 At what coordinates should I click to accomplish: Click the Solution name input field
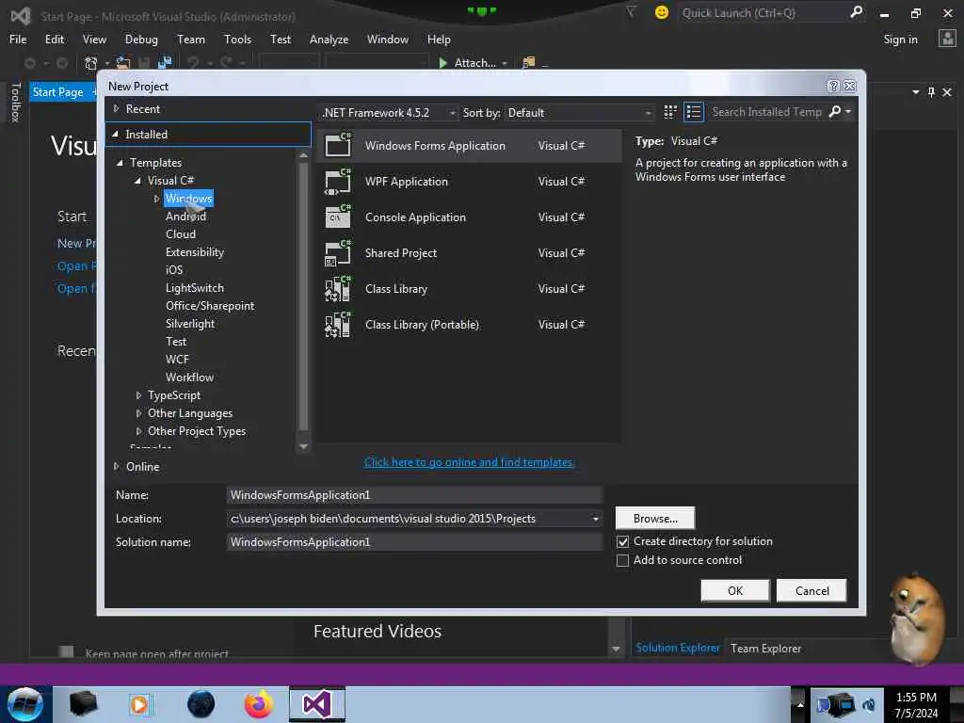[x=414, y=541]
